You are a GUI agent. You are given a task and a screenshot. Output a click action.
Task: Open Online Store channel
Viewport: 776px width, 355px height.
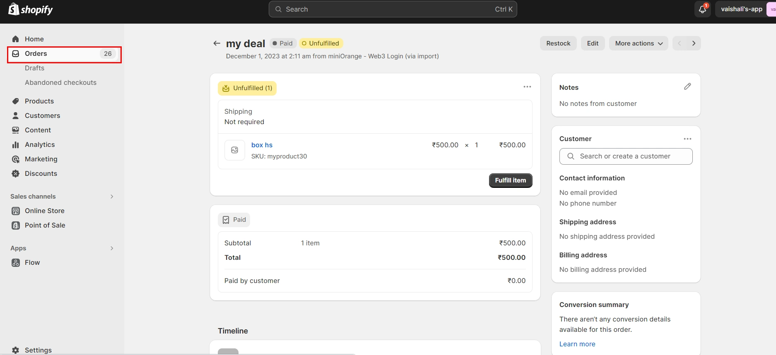pos(45,211)
